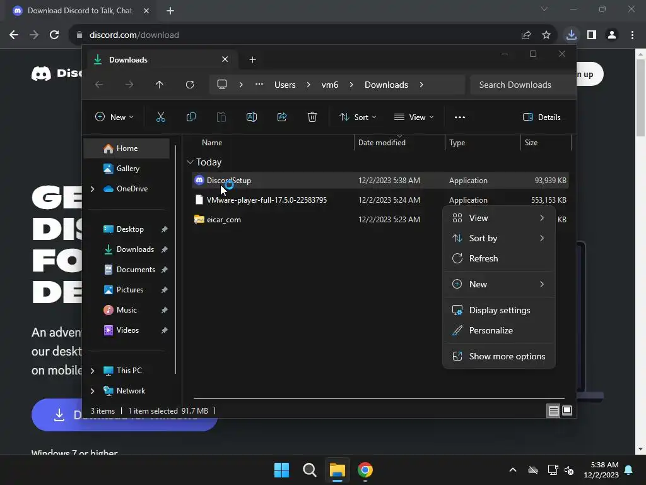
Task: Click the Rename icon in Explorer toolbar
Action: (x=251, y=117)
